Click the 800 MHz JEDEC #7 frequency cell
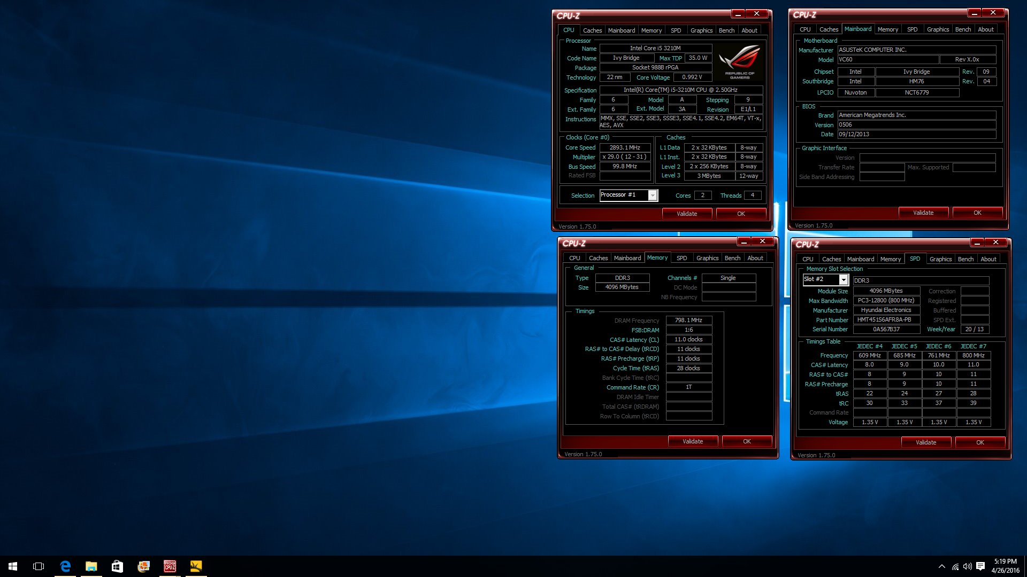 974,355
